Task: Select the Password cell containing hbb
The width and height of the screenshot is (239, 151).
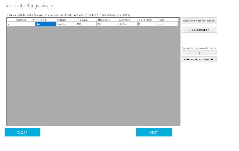Action: click(45, 24)
